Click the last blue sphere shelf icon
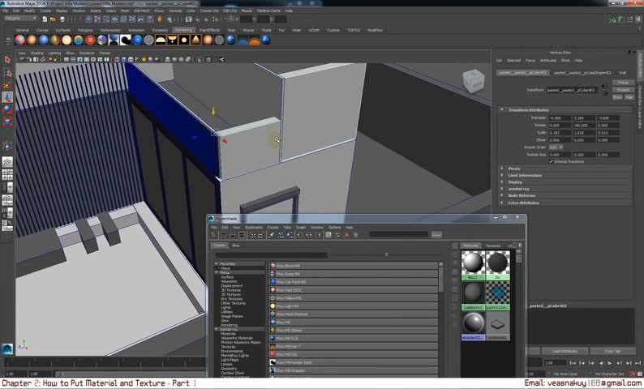This screenshot has width=644, height=389. click(266, 40)
